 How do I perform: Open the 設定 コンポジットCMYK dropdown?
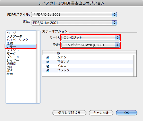(90, 45)
